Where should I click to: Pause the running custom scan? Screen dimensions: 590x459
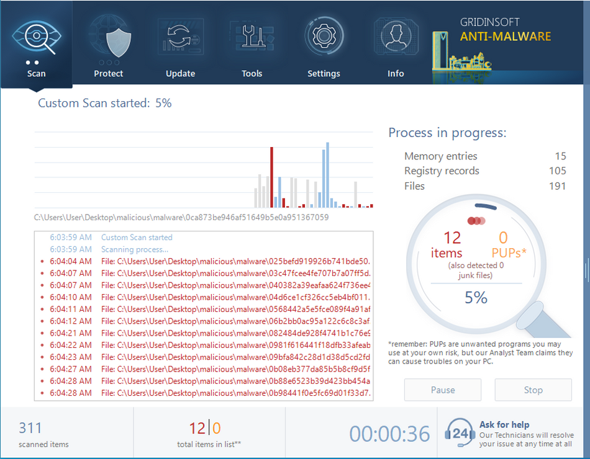pyautogui.click(x=443, y=390)
